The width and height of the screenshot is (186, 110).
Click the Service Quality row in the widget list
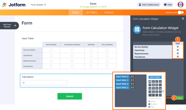point(153,47)
